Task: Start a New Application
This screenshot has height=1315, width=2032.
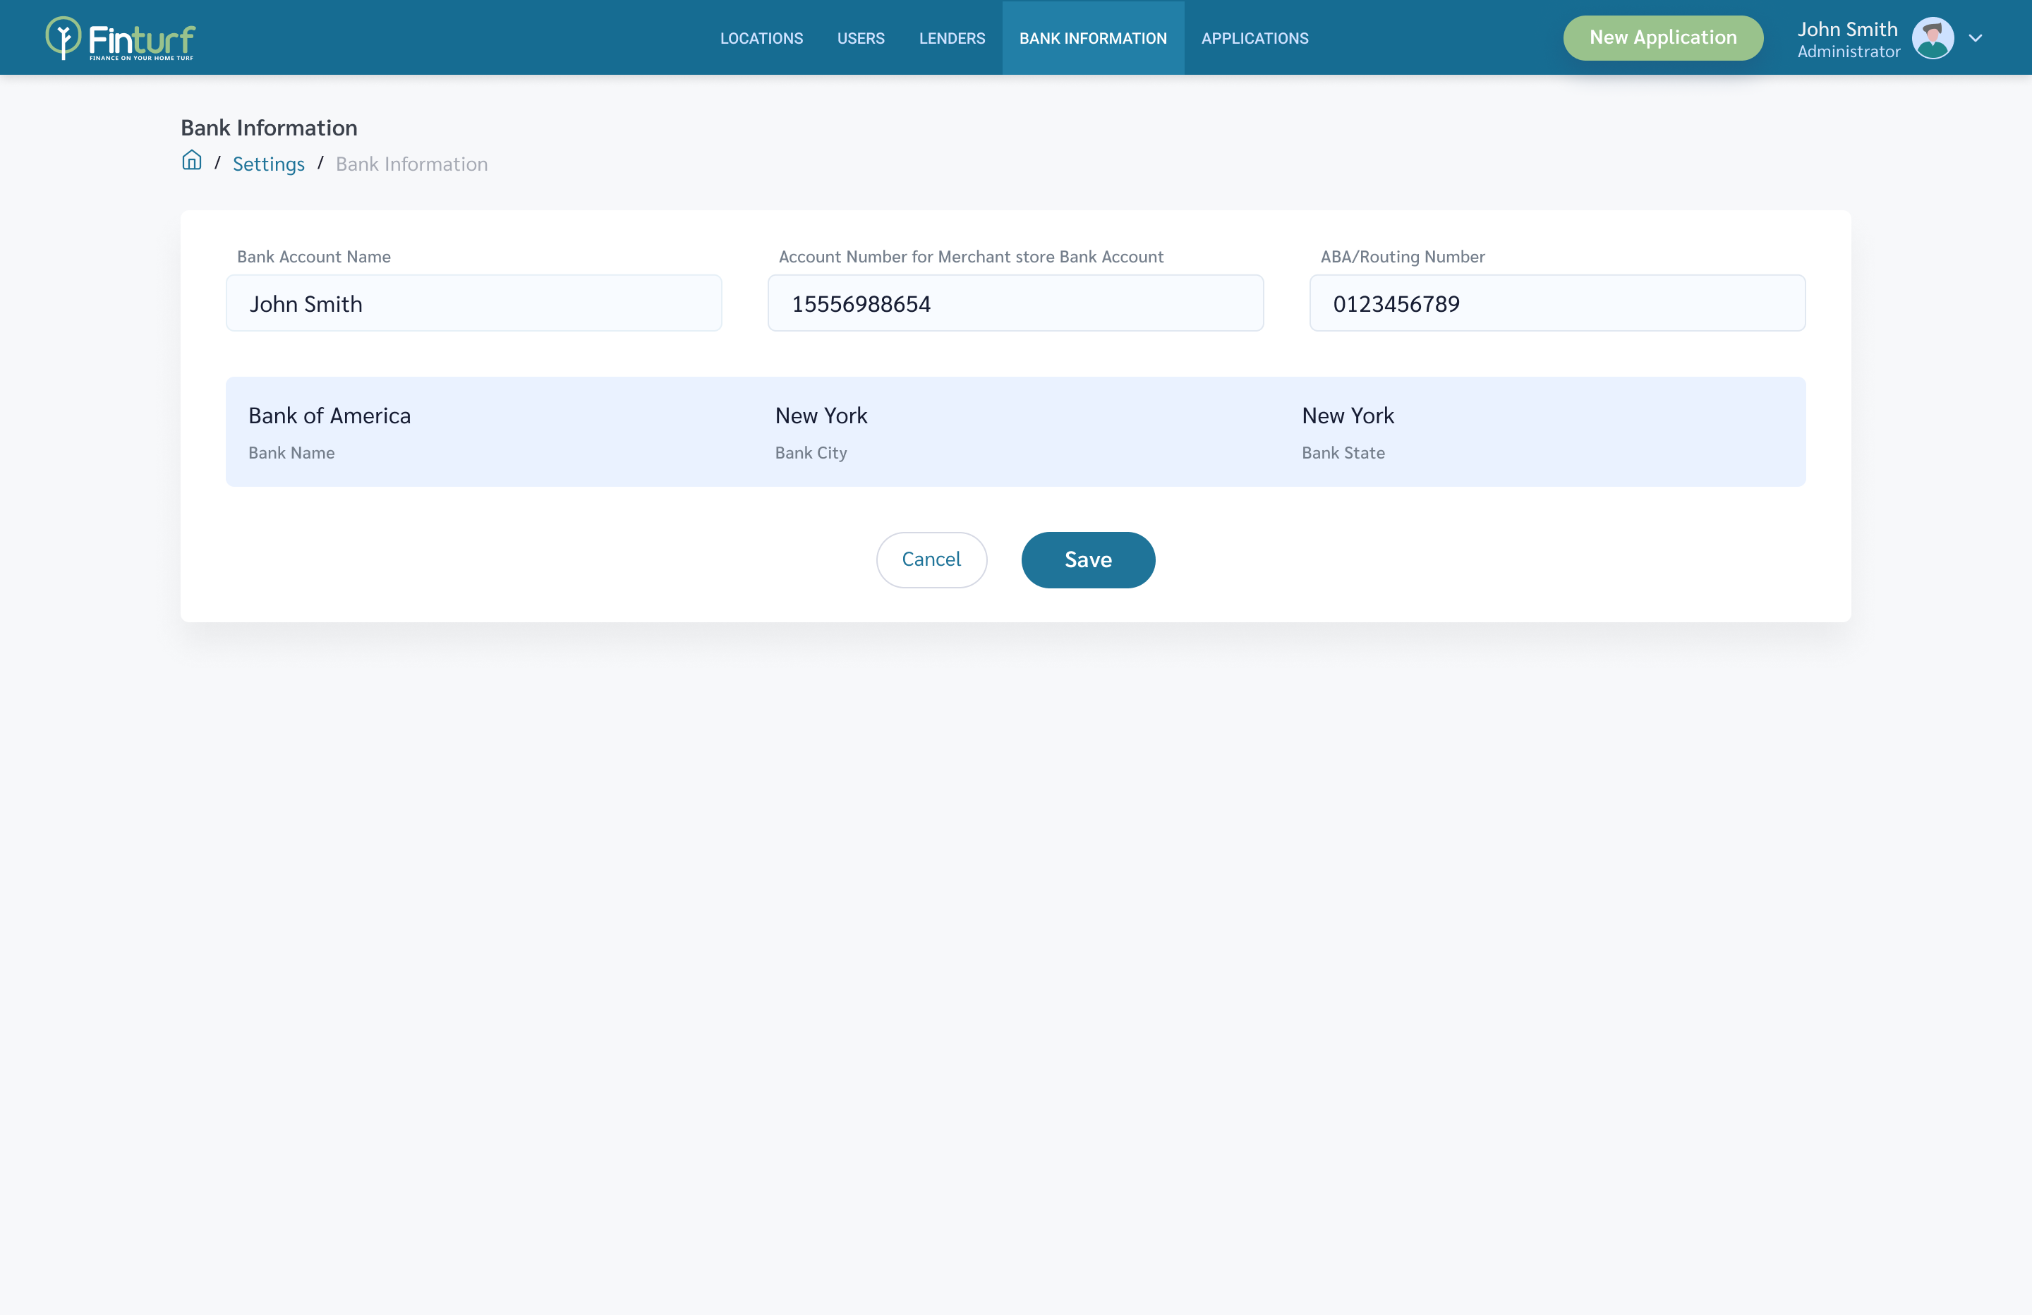Action: point(1662,37)
